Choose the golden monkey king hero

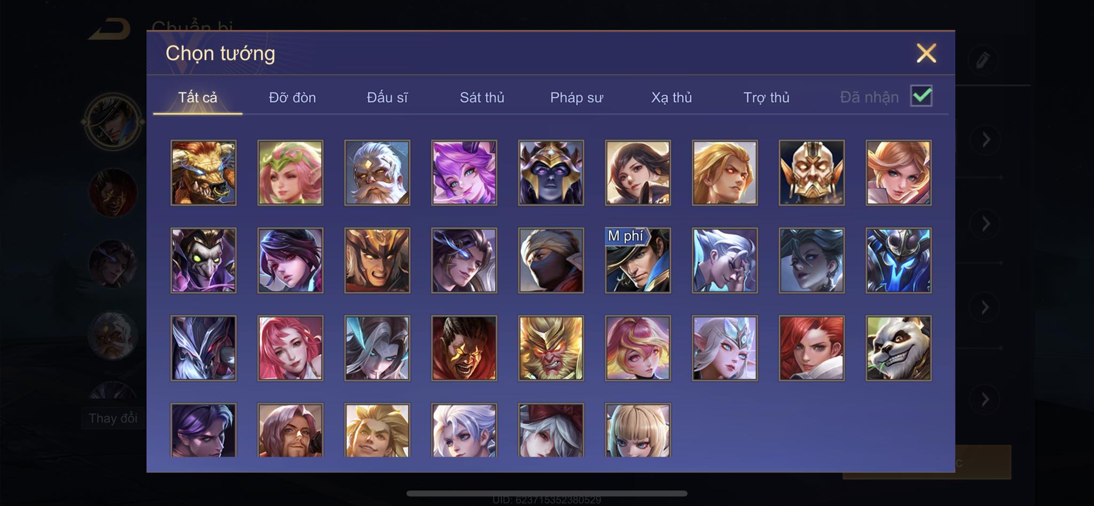coord(551,348)
